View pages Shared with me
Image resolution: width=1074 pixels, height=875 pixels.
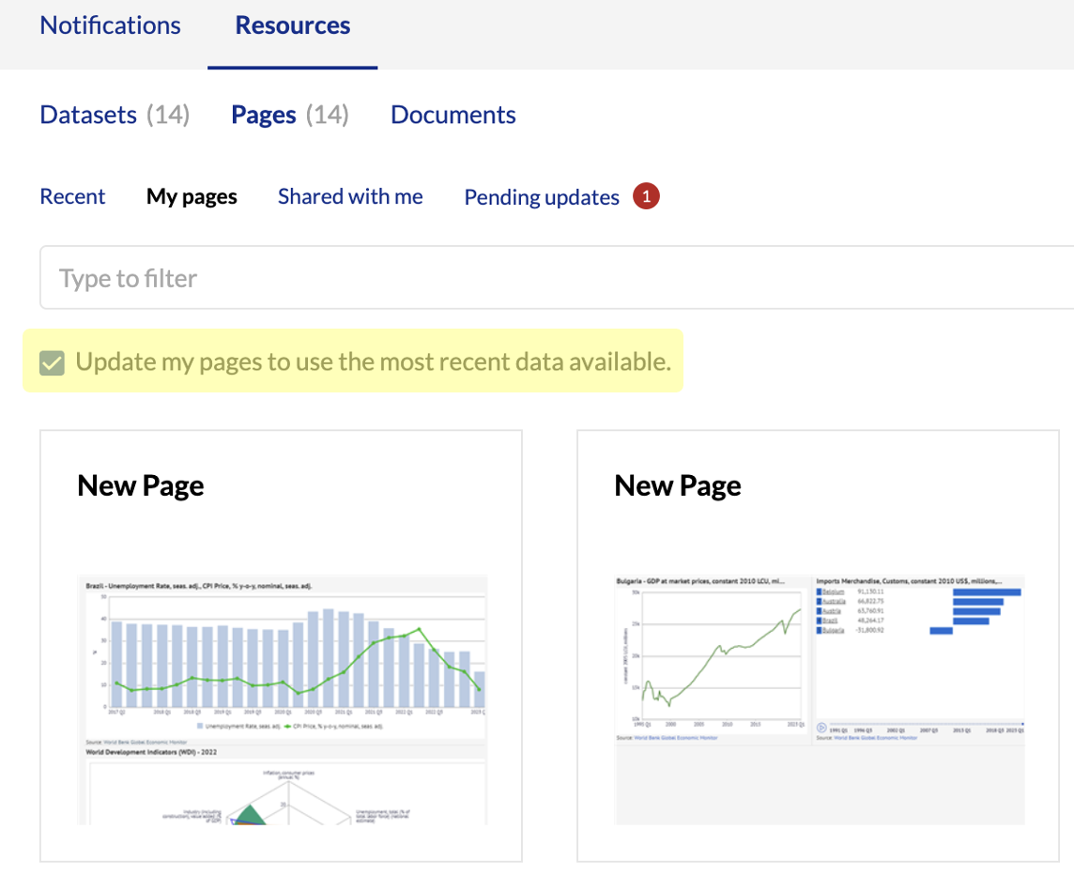(x=350, y=196)
